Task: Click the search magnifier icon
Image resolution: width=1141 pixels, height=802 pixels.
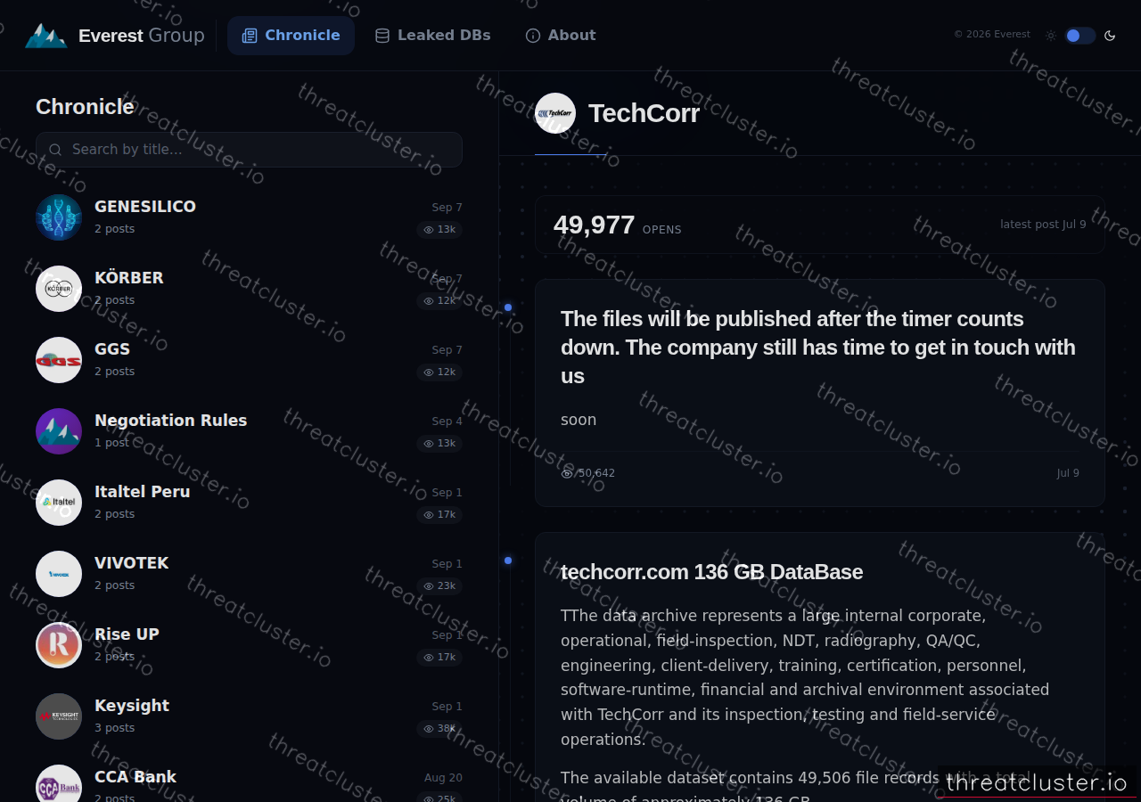Action: click(55, 150)
